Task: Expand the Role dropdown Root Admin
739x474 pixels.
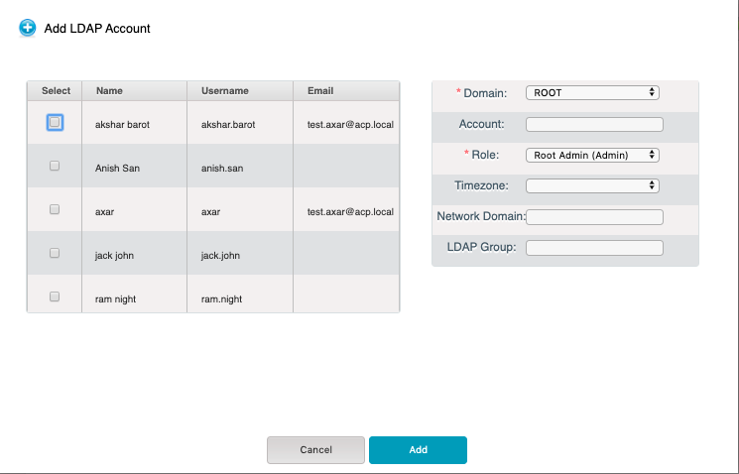Action: point(592,155)
